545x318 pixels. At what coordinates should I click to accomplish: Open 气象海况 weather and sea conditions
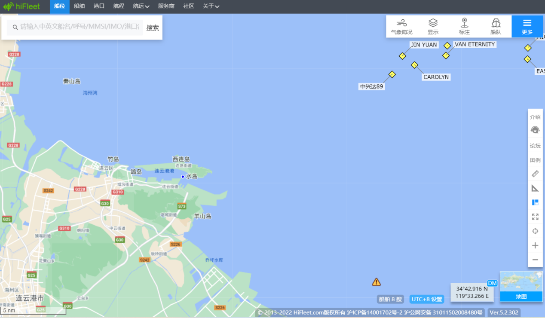point(401,27)
